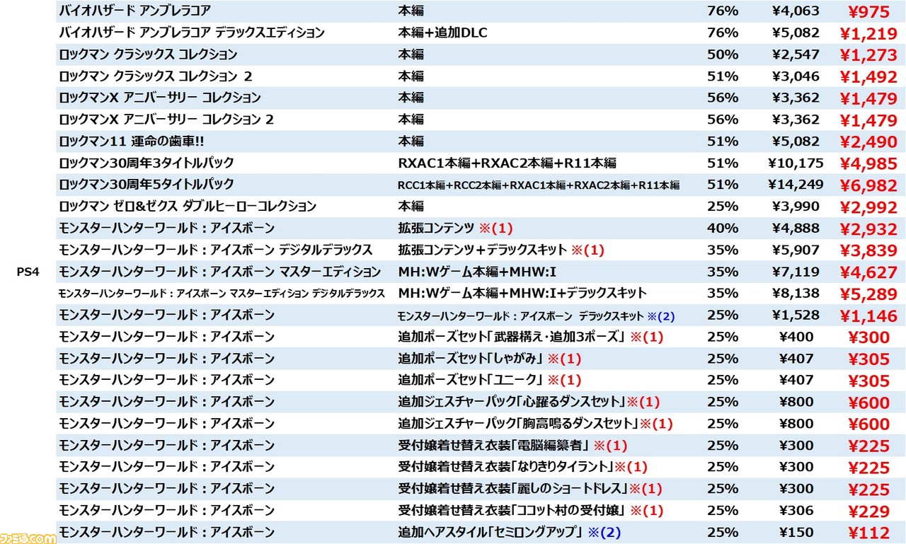Screen dimensions: 906x544
Task: Click sale price ¥975
Action: [x=869, y=11]
